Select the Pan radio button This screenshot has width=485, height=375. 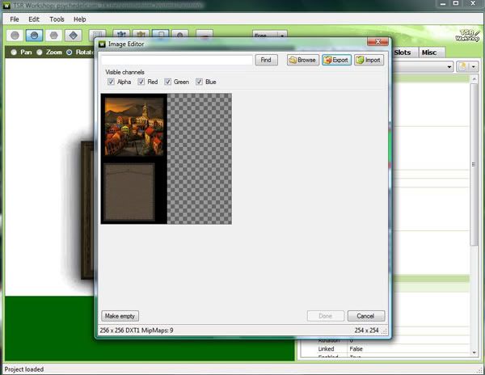tap(14, 53)
